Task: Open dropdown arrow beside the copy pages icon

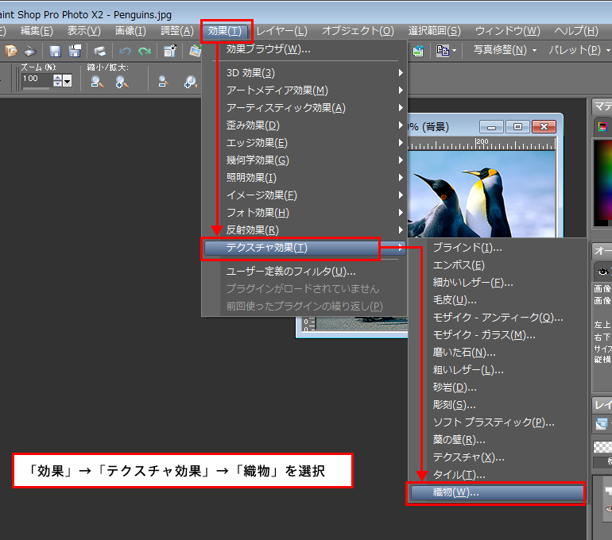Action: coord(454,51)
